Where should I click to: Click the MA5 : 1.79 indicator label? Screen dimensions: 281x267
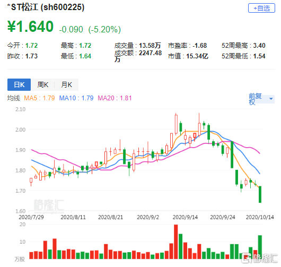click(39, 98)
